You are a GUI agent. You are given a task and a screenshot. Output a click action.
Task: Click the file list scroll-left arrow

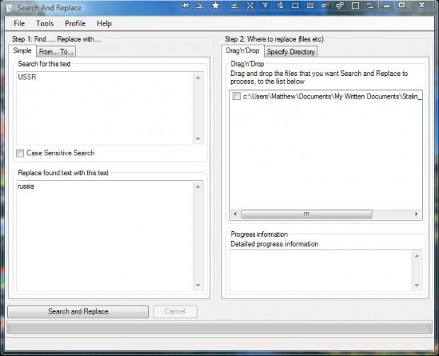(235, 214)
